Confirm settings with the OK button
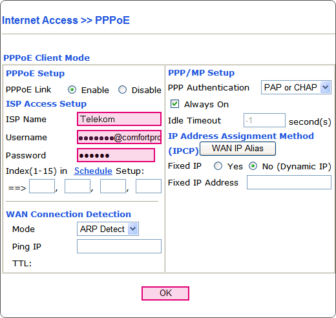 [x=165, y=293]
